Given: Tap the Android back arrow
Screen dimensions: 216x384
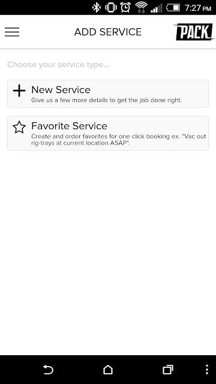Looking at the screenshot, I should [x=48, y=370].
